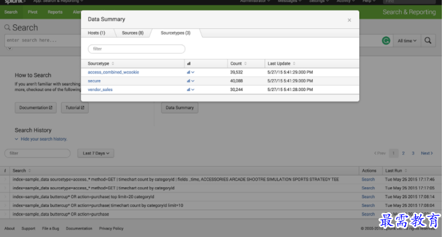The width and height of the screenshot is (444, 237).
Task: Click count 39,532 cell
Action: tap(236, 72)
